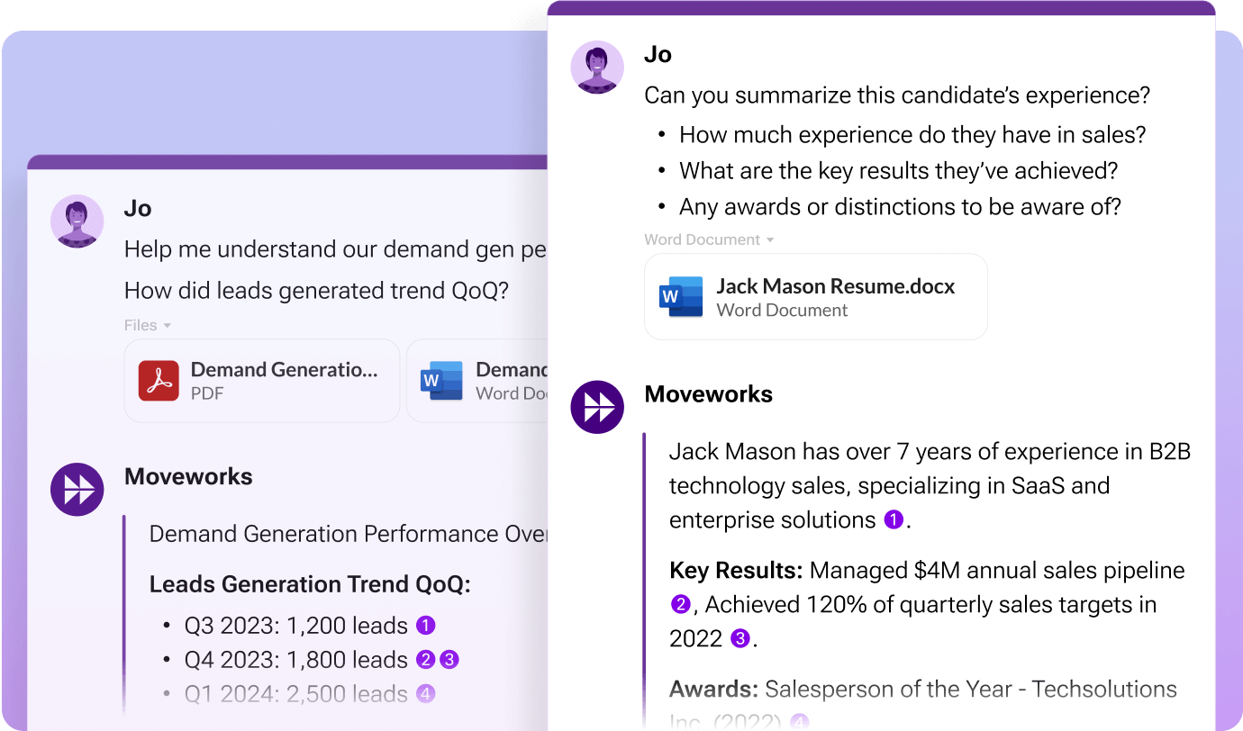Click the Jo sender name in left chat
Image resolution: width=1243 pixels, height=731 pixels.
pyautogui.click(x=137, y=209)
